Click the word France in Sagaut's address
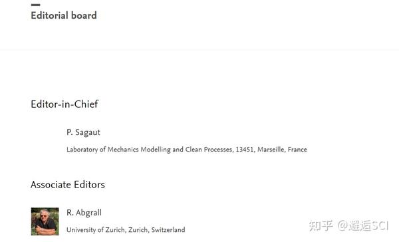The image size is (399, 242). [x=297, y=150]
